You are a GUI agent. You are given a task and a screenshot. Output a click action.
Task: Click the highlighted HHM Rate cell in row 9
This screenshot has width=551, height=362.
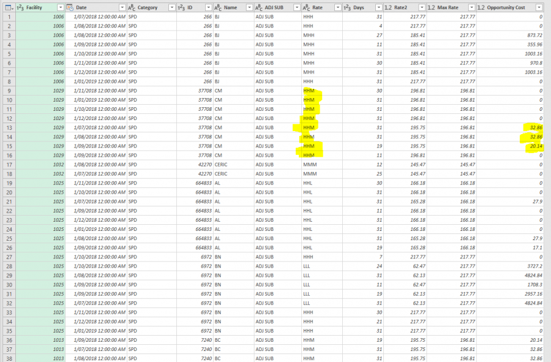(322, 91)
